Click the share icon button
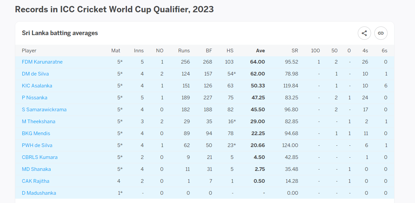415x203 pixels. [364, 33]
